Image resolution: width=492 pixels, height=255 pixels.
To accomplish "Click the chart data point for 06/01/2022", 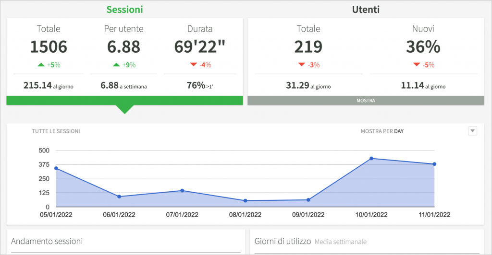I will (x=119, y=197).
